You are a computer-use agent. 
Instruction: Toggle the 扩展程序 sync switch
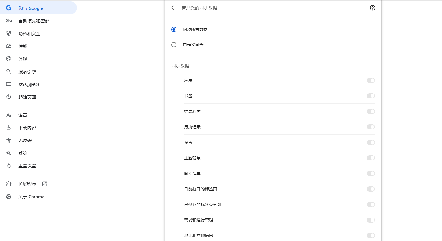[371, 111]
